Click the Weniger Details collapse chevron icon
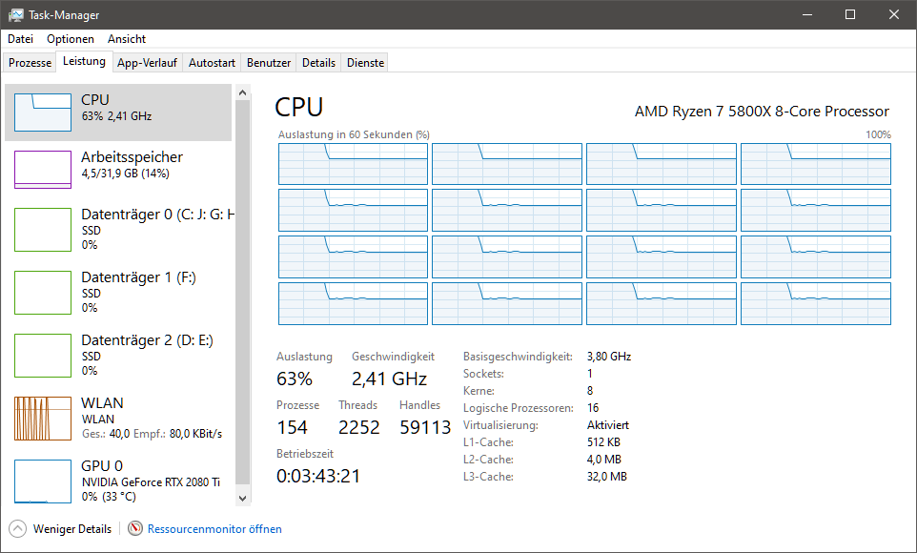 click(x=17, y=528)
